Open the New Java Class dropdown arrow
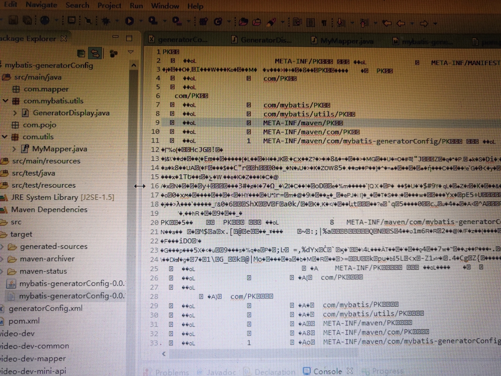The image size is (501, 376). point(229,22)
